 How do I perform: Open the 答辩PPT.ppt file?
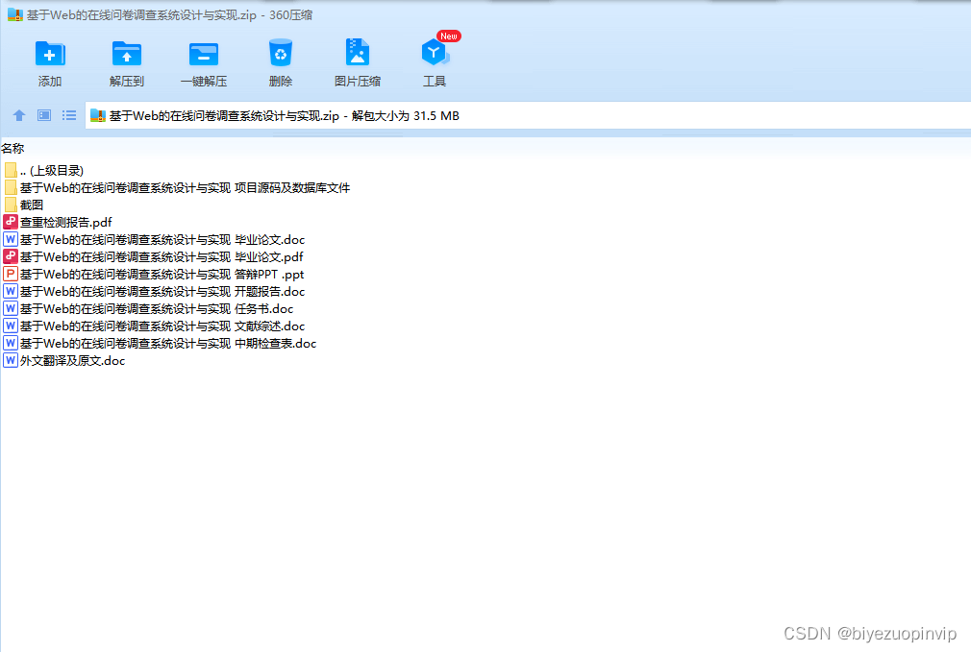tap(162, 274)
